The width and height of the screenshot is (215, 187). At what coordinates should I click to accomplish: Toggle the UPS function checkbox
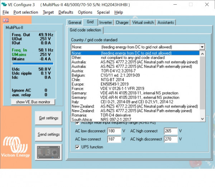point(77,147)
